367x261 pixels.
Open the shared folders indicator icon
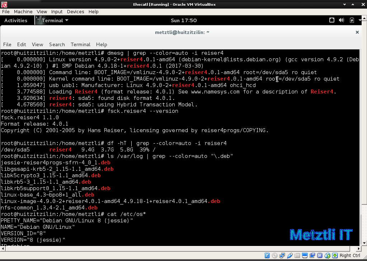pos(297,255)
